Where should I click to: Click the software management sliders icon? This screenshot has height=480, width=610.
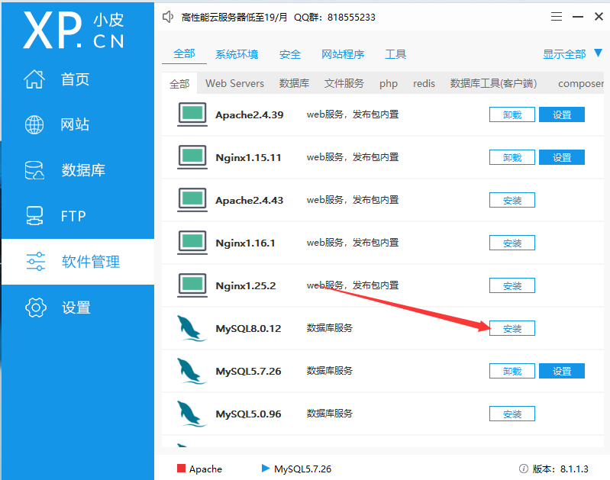click(35, 262)
